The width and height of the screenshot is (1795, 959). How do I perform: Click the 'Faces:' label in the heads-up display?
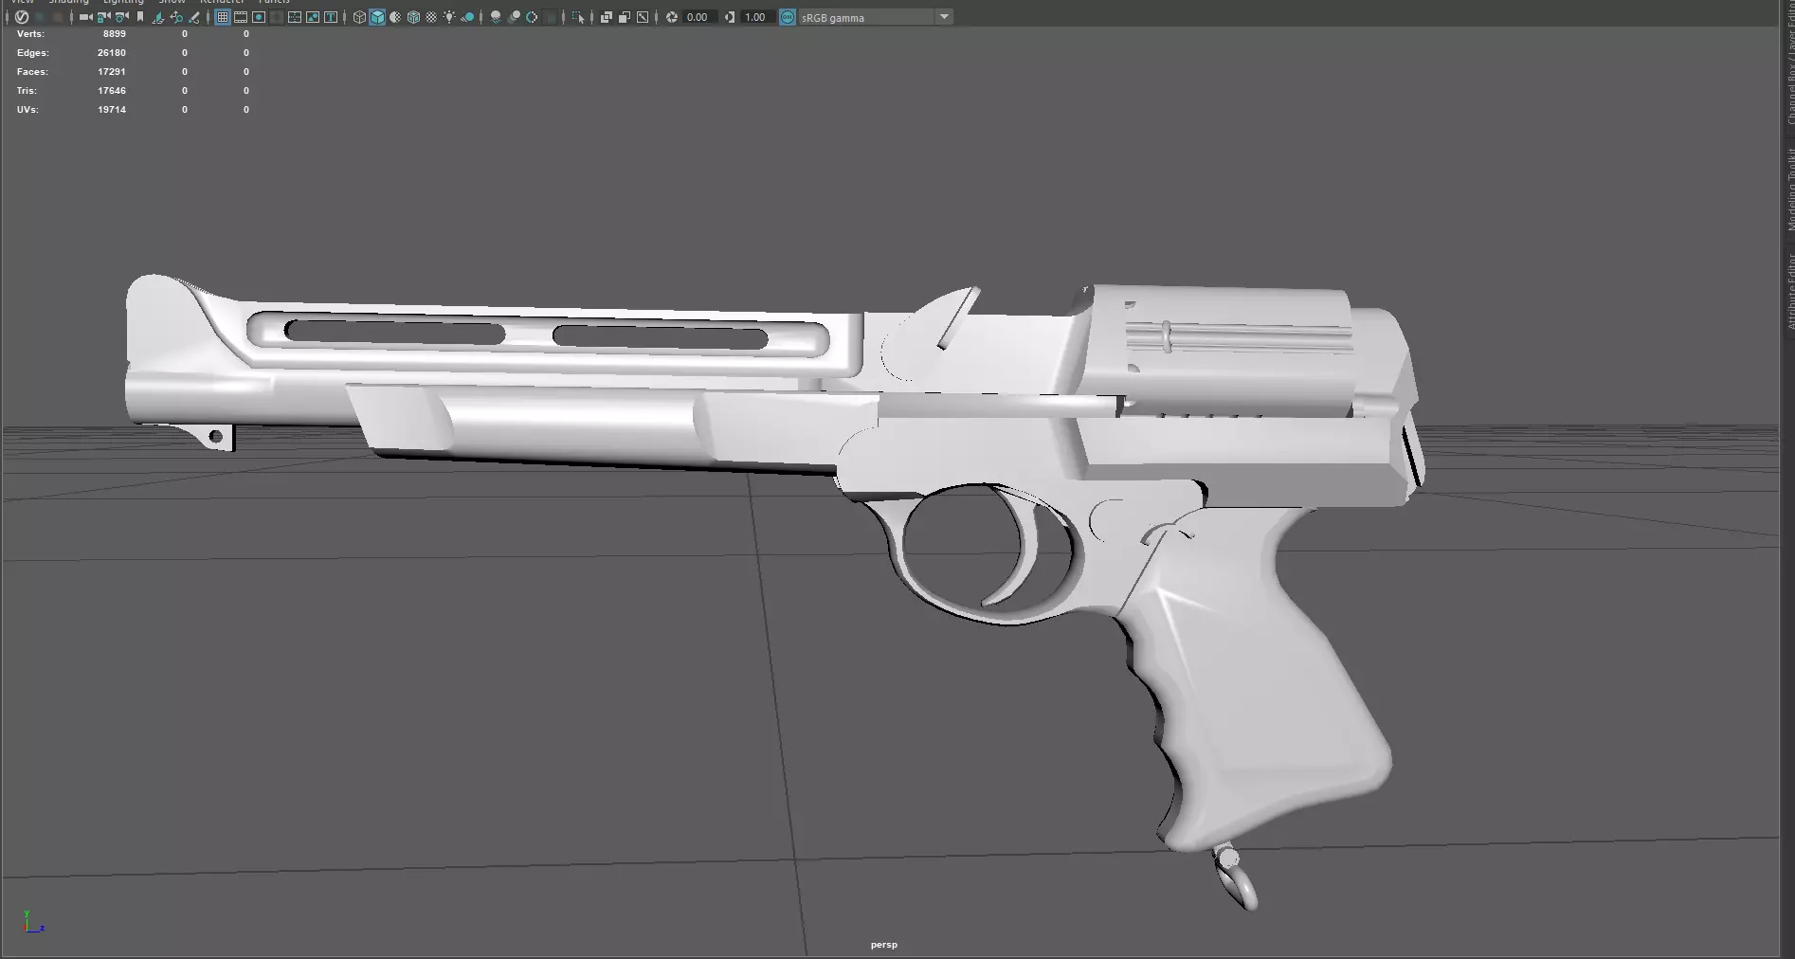(x=32, y=72)
